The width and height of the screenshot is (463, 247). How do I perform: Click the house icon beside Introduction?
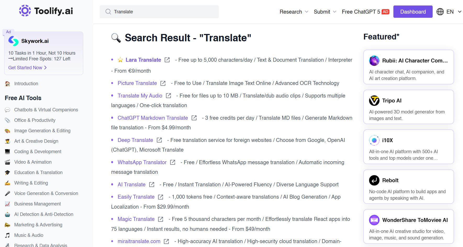coord(8,84)
